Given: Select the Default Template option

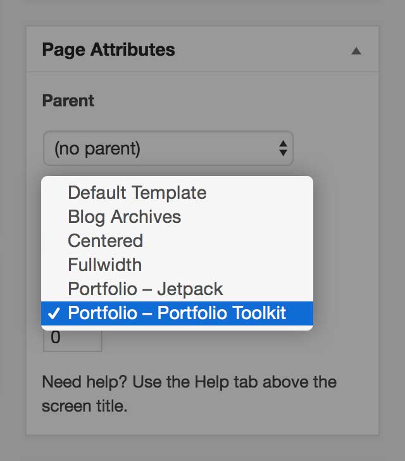Looking at the screenshot, I should click(x=177, y=193).
